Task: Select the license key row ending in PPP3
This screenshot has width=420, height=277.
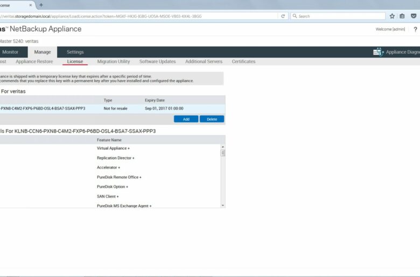Action: (x=113, y=108)
